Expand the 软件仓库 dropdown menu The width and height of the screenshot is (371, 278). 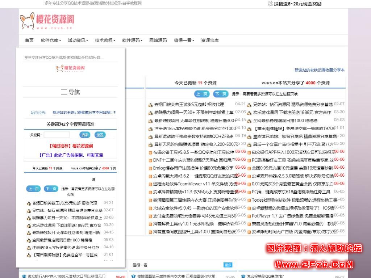pyautogui.click(x=51, y=40)
